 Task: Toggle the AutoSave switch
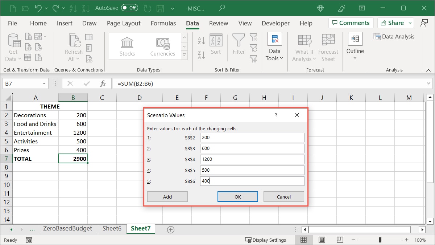[x=129, y=7]
